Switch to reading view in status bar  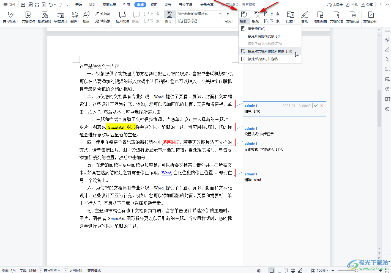(286, 271)
